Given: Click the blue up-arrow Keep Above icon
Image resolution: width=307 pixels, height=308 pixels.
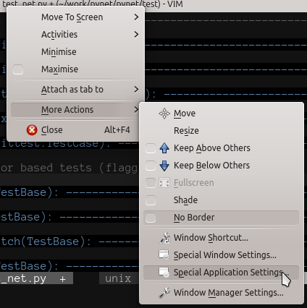Looking at the screenshot, I should [164, 148].
